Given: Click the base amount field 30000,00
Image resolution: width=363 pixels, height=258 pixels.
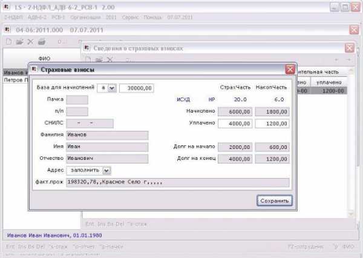Looking at the screenshot, I should coord(137,88).
